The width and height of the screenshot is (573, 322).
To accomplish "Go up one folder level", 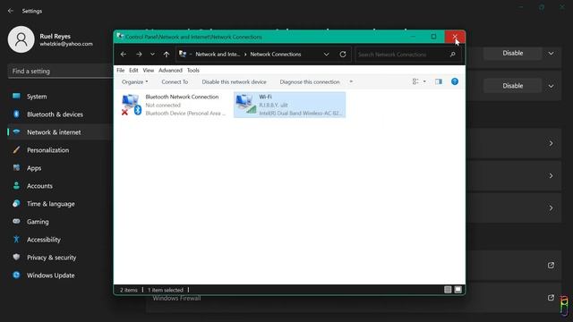I will coord(167,54).
